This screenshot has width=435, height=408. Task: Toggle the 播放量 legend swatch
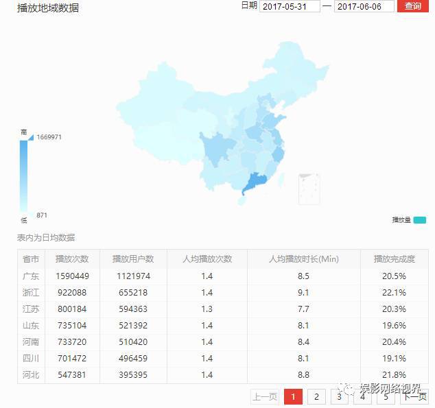[x=419, y=220]
